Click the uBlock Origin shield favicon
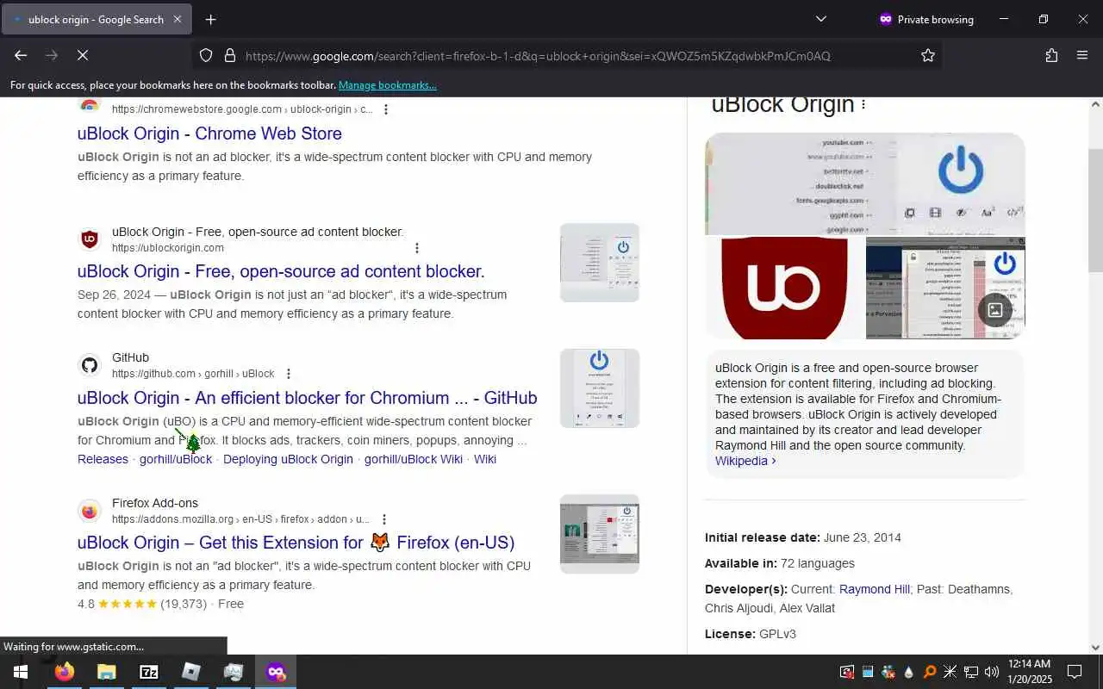This screenshot has width=1103, height=689. [x=90, y=239]
